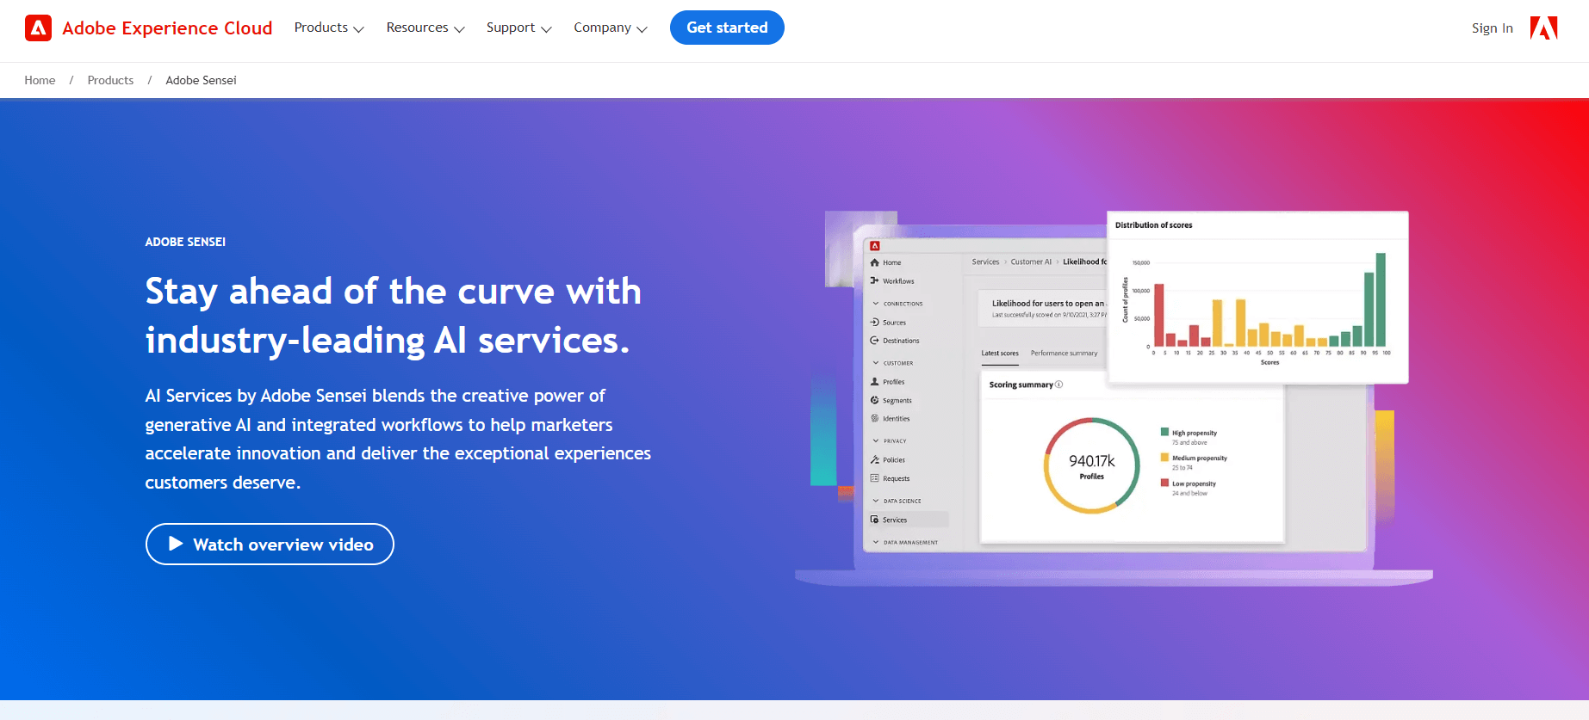The height and width of the screenshot is (720, 1589).
Task: Click the ADOBE SENSEI eyebrow label
Action: 185,242
